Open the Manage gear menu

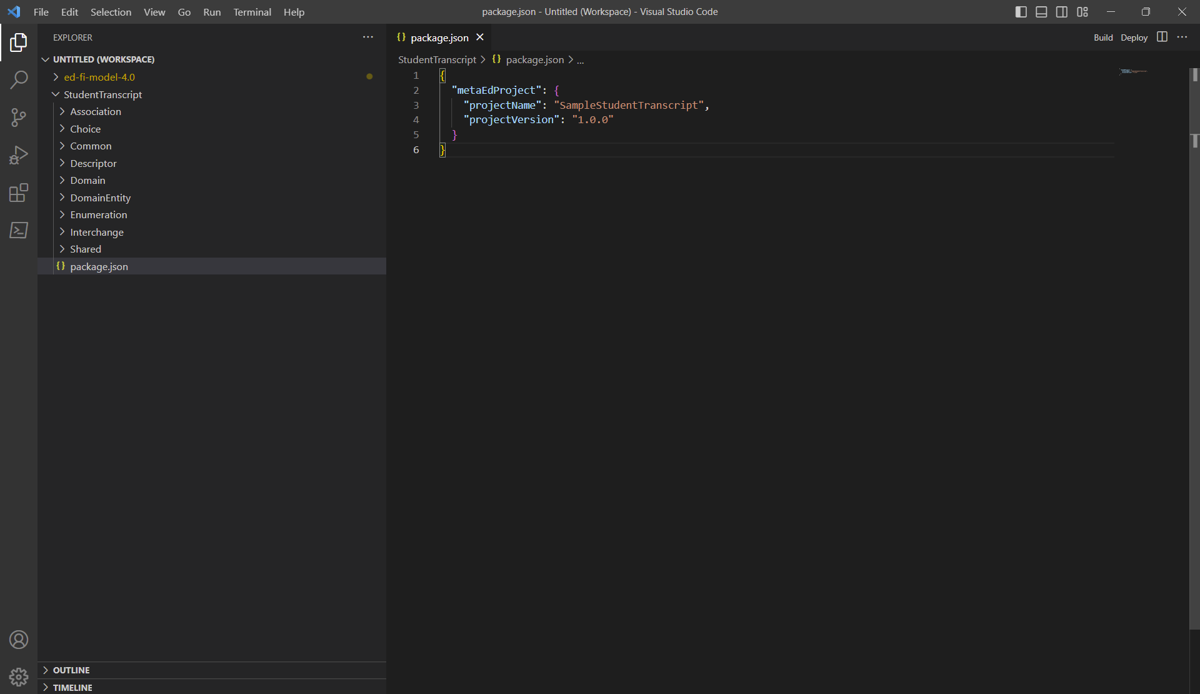point(19,676)
